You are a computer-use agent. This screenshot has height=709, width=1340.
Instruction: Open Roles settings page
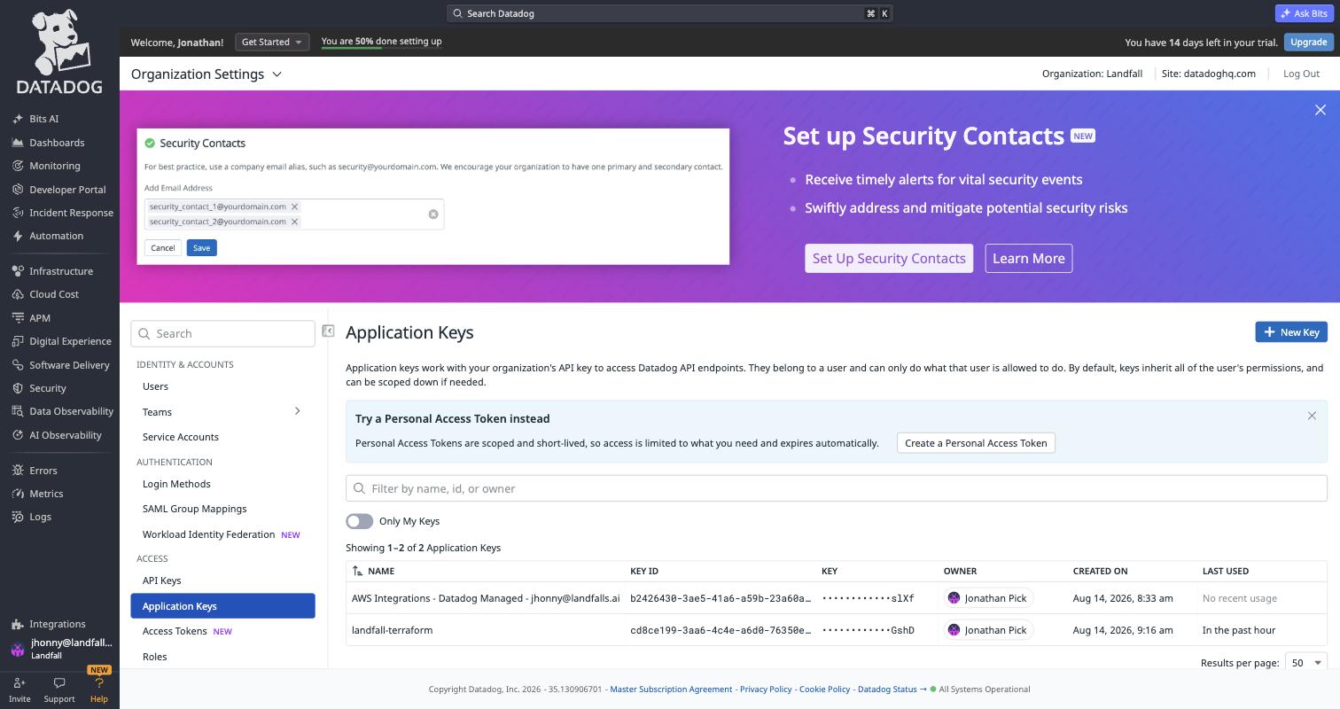click(x=154, y=657)
